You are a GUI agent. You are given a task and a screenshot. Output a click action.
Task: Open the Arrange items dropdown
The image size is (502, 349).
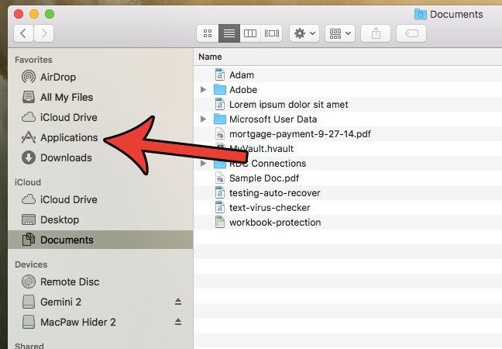[340, 33]
